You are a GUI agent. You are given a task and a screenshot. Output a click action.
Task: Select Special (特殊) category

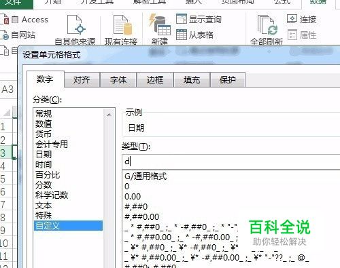click(x=68, y=215)
